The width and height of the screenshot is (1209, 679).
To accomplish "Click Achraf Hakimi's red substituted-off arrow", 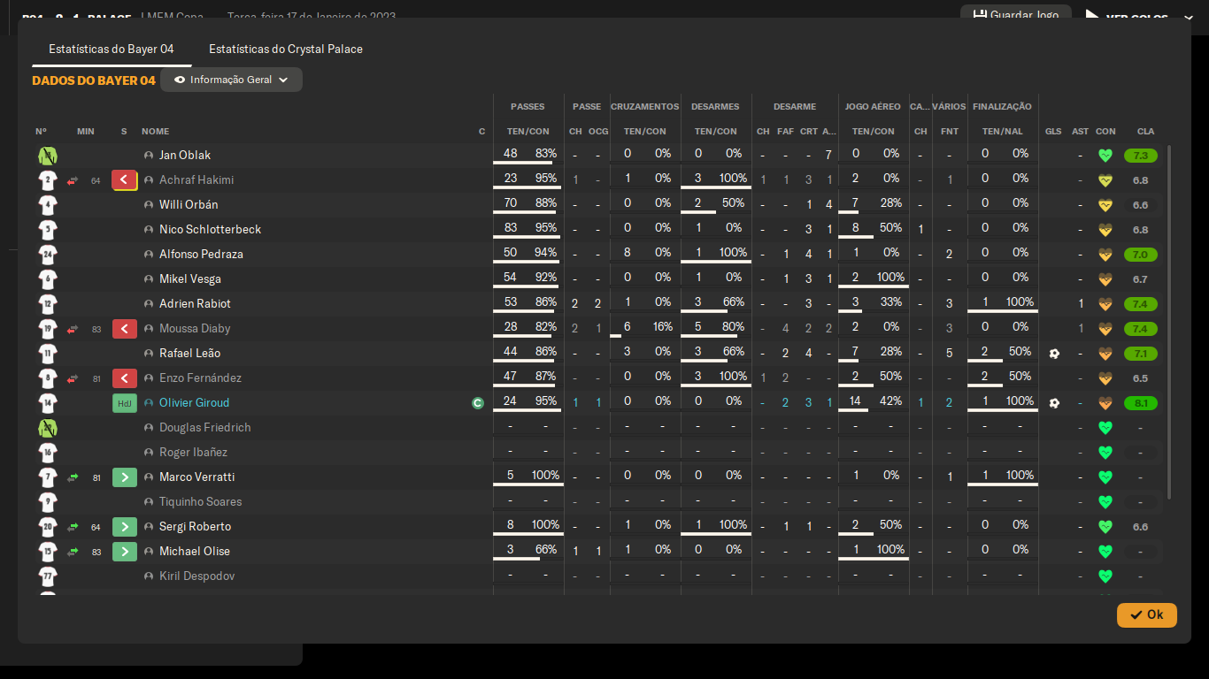I will [x=125, y=180].
